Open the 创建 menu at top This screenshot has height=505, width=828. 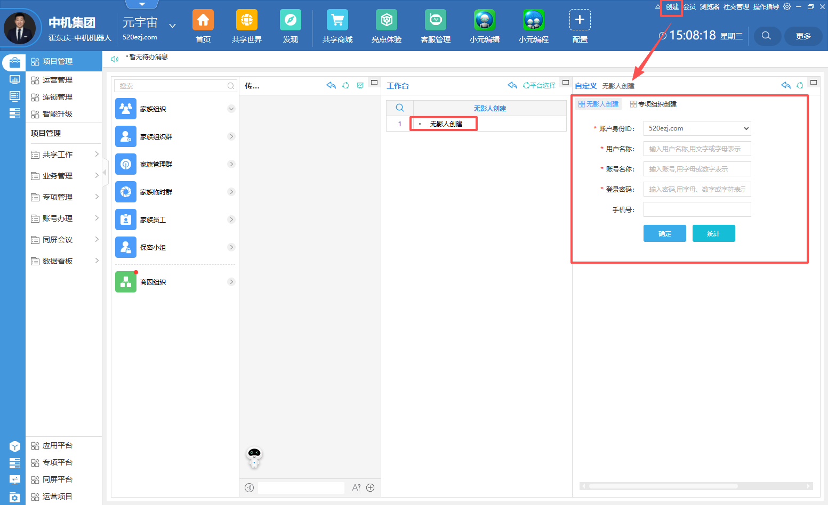pyautogui.click(x=672, y=7)
